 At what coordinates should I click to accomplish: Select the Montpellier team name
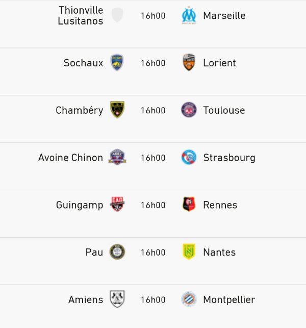[x=229, y=300]
